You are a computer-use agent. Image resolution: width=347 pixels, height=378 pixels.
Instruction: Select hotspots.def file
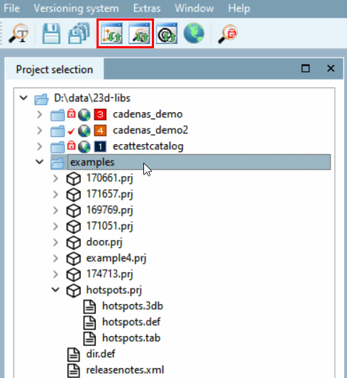(131, 322)
